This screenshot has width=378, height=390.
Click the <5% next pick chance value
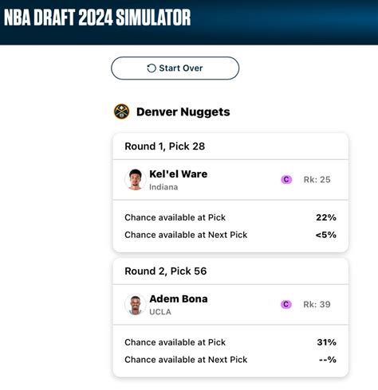(326, 235)
